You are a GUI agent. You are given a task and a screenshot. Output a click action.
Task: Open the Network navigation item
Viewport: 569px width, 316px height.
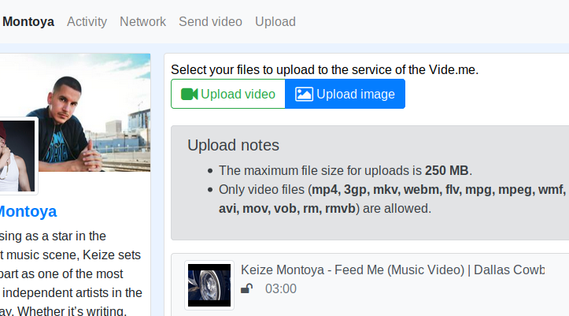coord(142,21)
